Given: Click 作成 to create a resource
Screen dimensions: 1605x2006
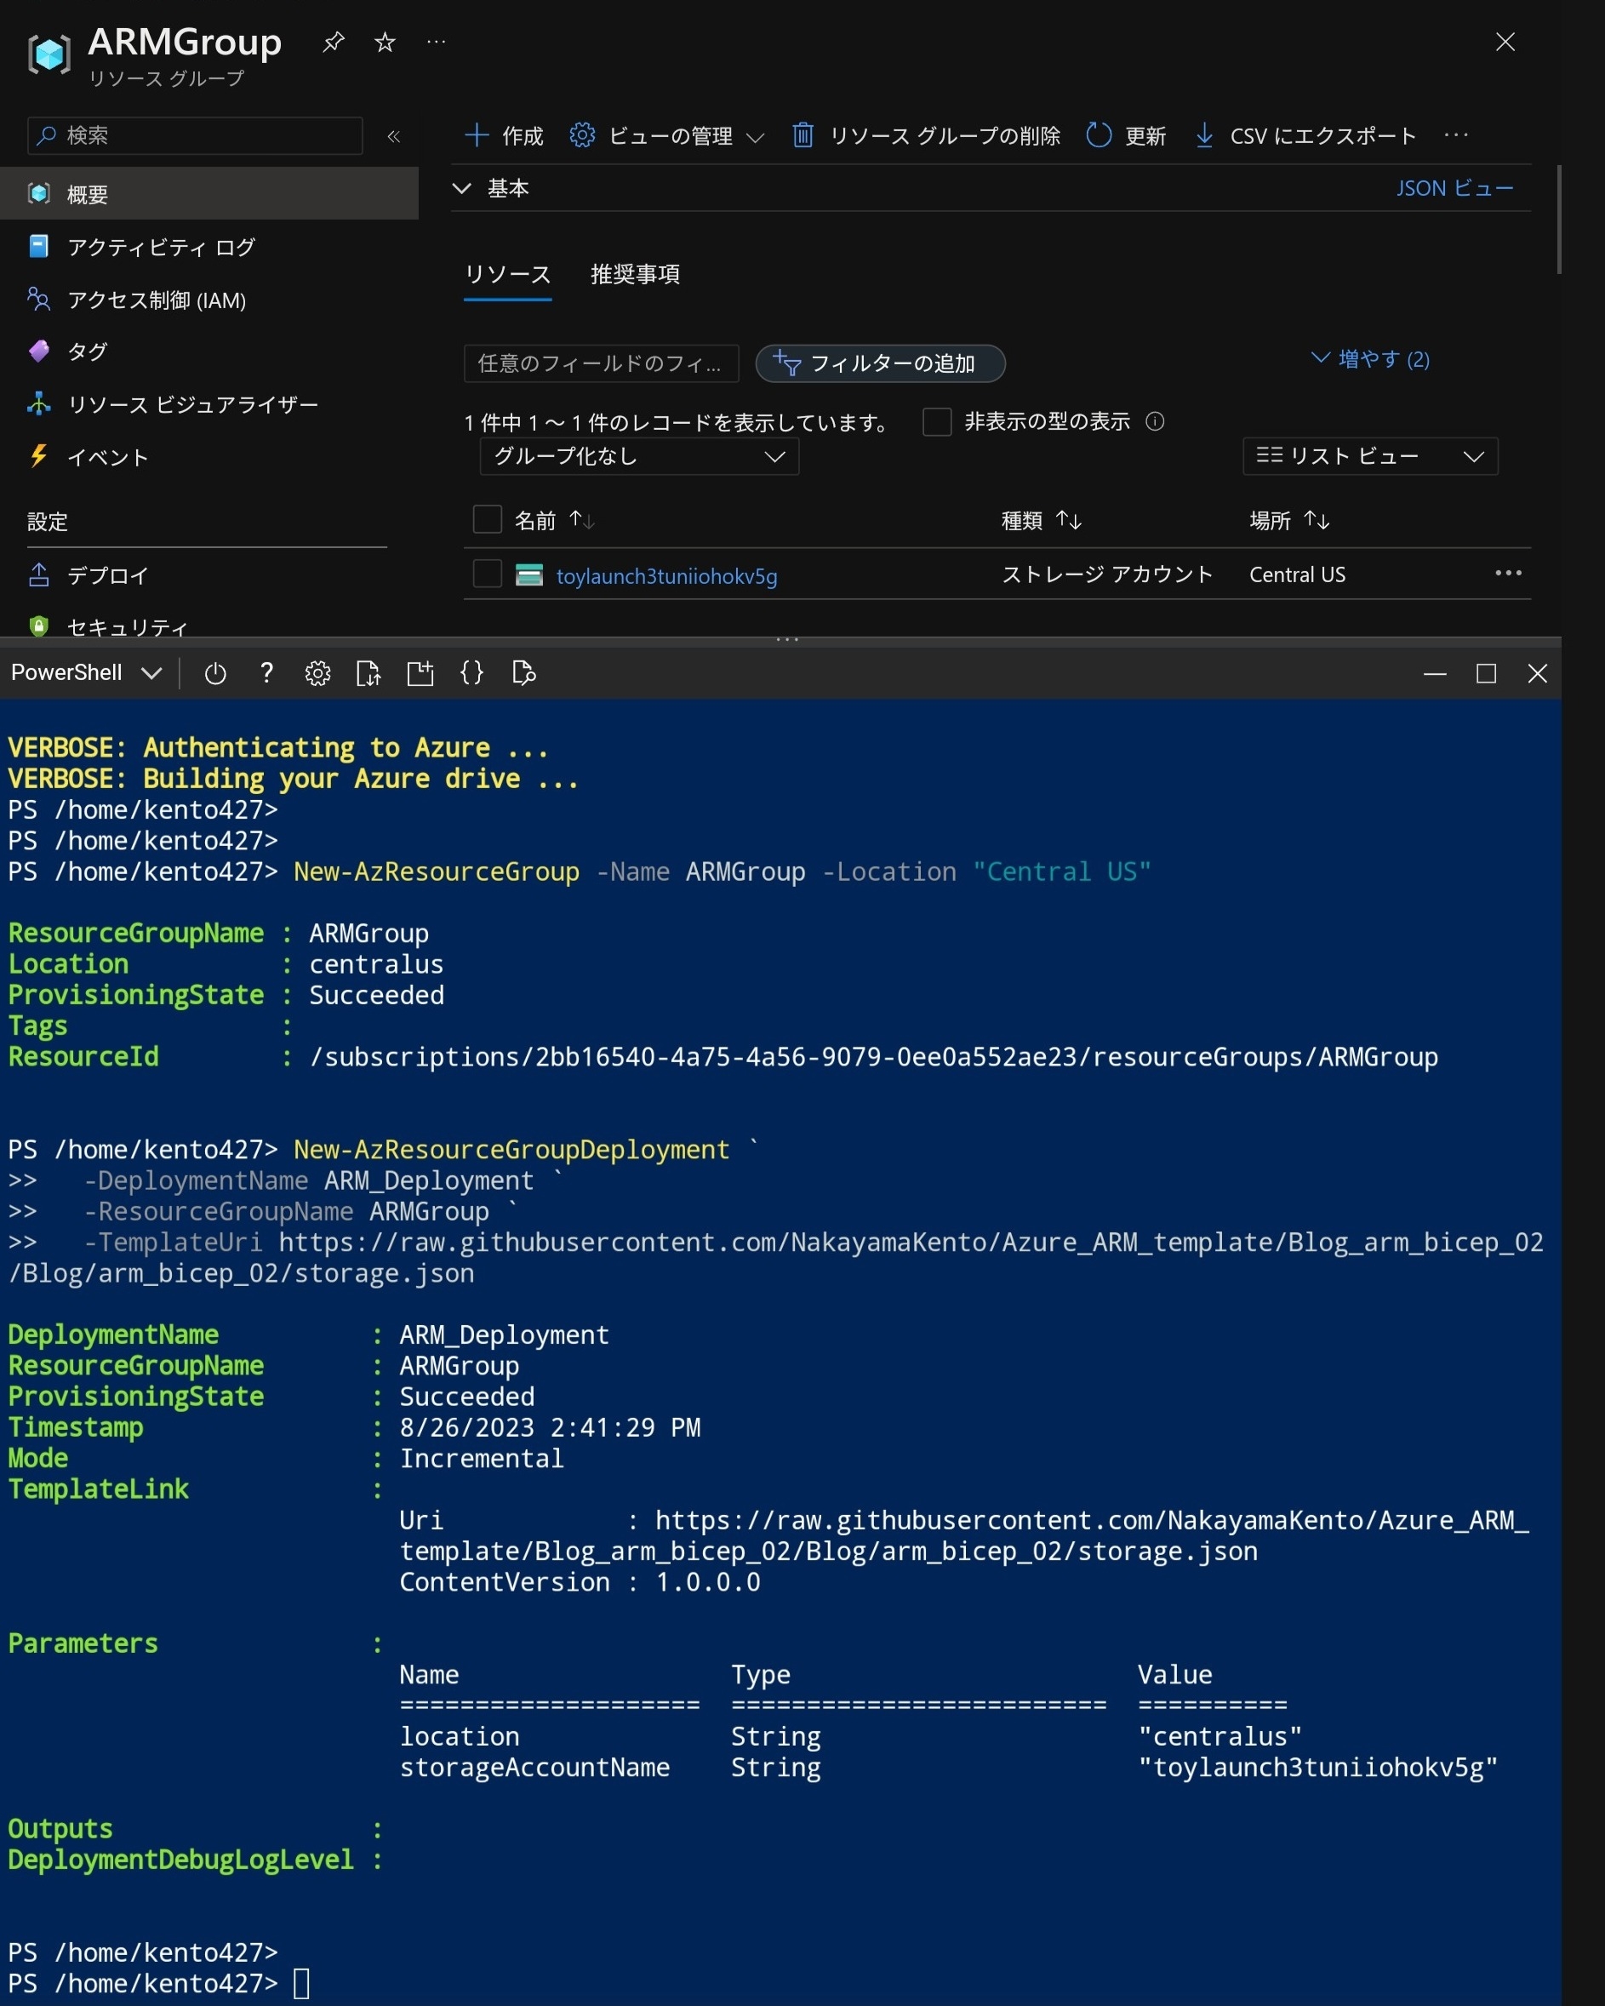Looking at the screenshot, I should [503, 136].
